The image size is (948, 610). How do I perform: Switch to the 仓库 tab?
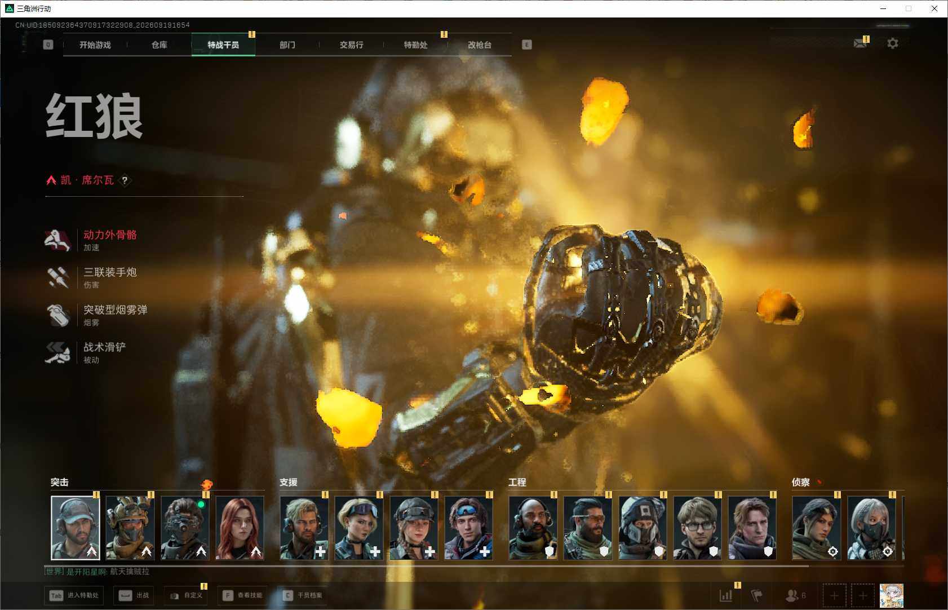[160, 45]
